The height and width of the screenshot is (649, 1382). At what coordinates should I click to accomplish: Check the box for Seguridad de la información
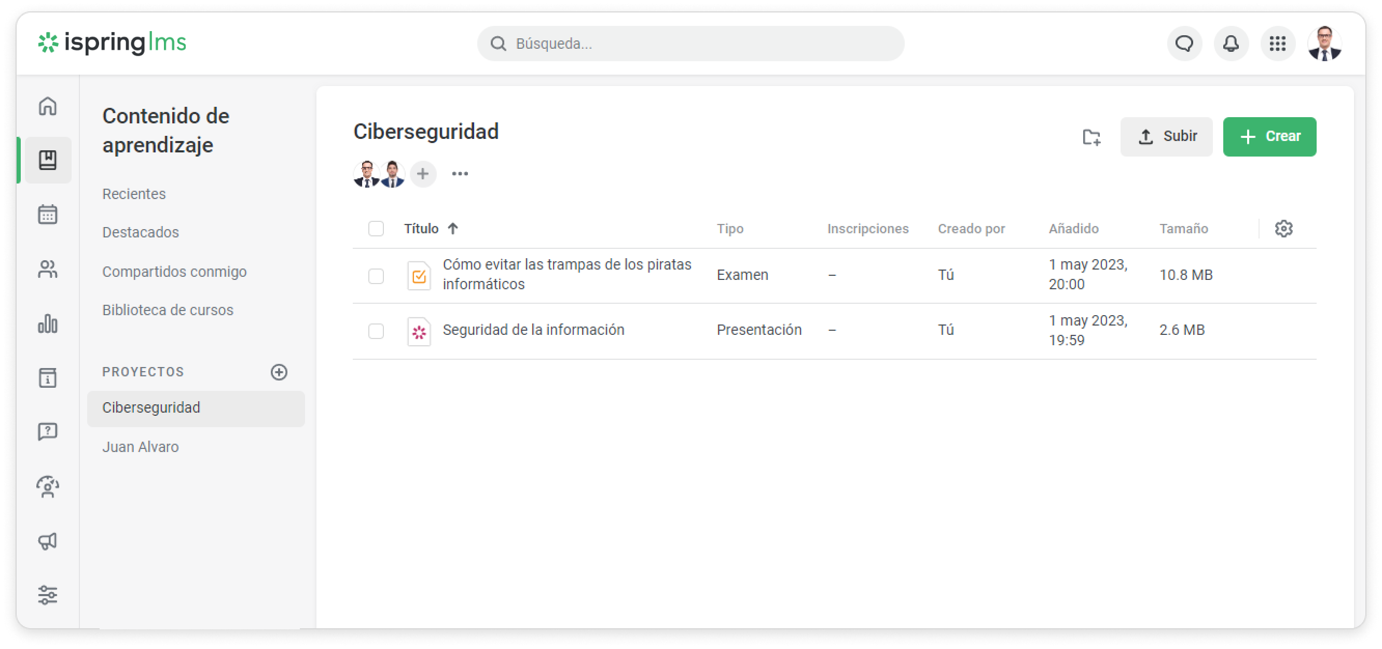coord(376,331)
